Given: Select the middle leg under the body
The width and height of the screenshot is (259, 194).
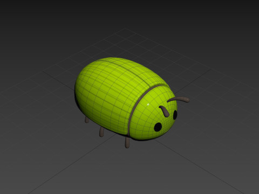Looking at the screenshot, I should coord(101,132).
